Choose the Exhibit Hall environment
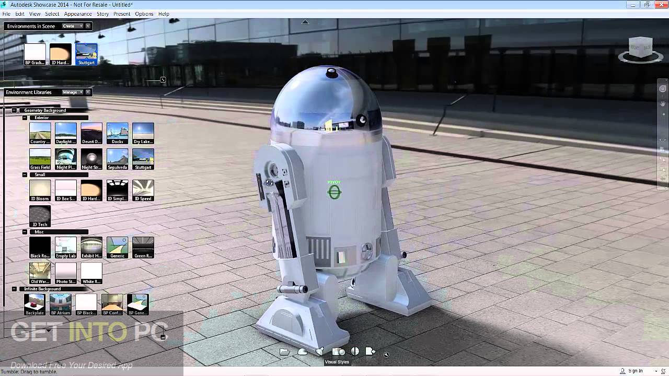The image size is (669, 376). click(91, 248)
